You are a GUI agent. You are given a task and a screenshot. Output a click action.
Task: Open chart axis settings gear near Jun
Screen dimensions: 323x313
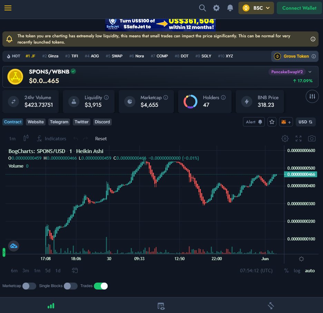(301, 259)
